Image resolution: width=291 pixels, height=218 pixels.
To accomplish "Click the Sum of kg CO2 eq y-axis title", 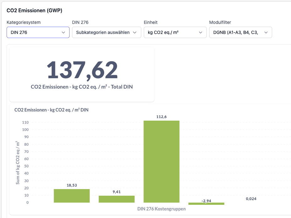I will (x=18, y=163).
